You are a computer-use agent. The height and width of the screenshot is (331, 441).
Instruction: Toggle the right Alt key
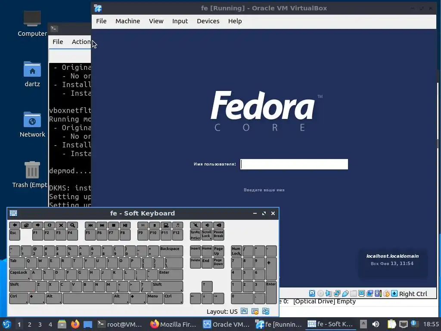point(121,298)
